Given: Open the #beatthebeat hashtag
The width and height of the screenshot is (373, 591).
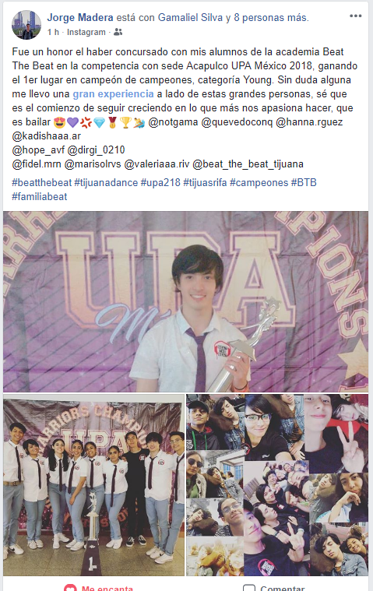Looking at the screenshot, I should click(42, 183).
